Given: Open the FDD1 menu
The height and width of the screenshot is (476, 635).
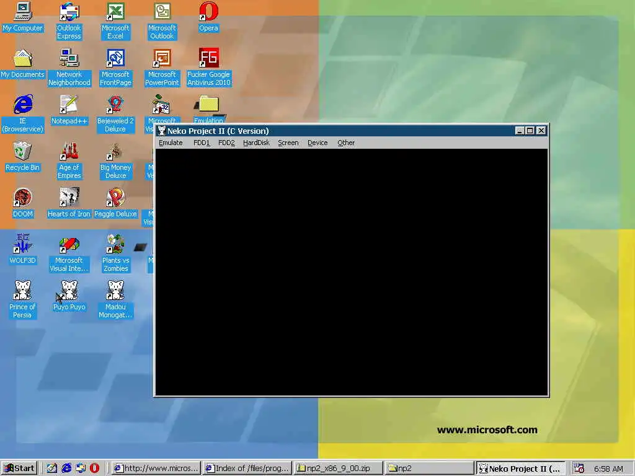Looking at the screenshot, I should pos(202,143).
